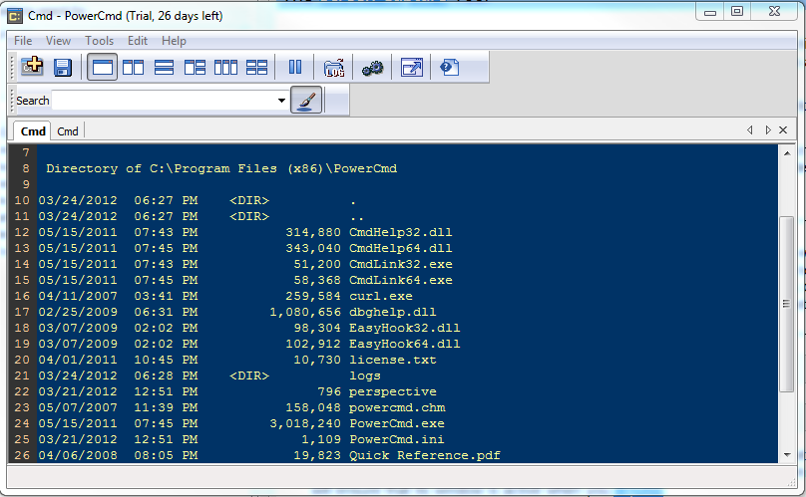Close the active tab with X
The height and width of the screenshot is (497, 806).
pyautogui.click(x=783, y=129)
